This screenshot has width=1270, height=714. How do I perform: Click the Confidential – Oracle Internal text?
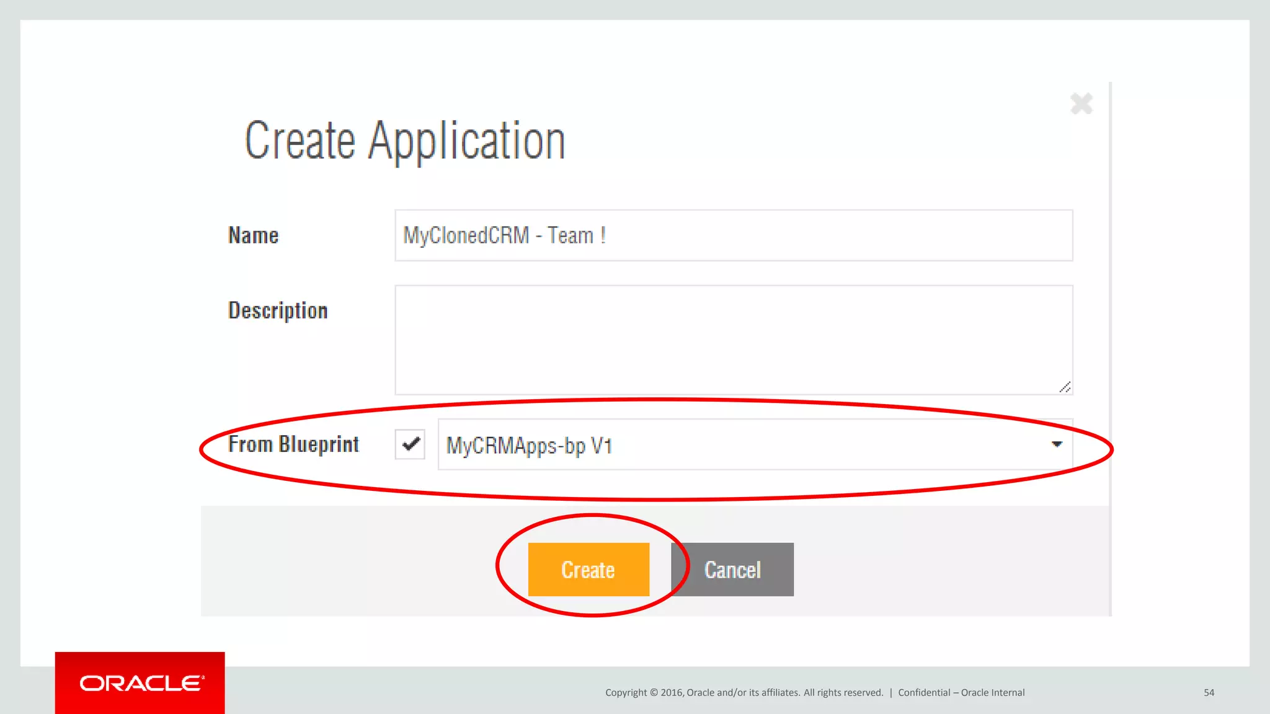pos(961,692)
